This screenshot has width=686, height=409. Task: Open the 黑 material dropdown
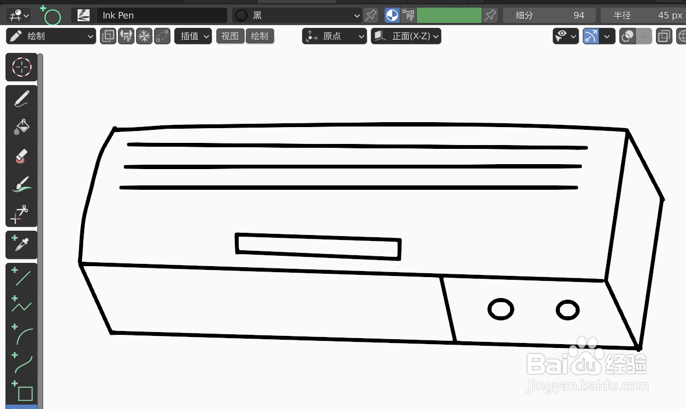click(x=297, y=15)
